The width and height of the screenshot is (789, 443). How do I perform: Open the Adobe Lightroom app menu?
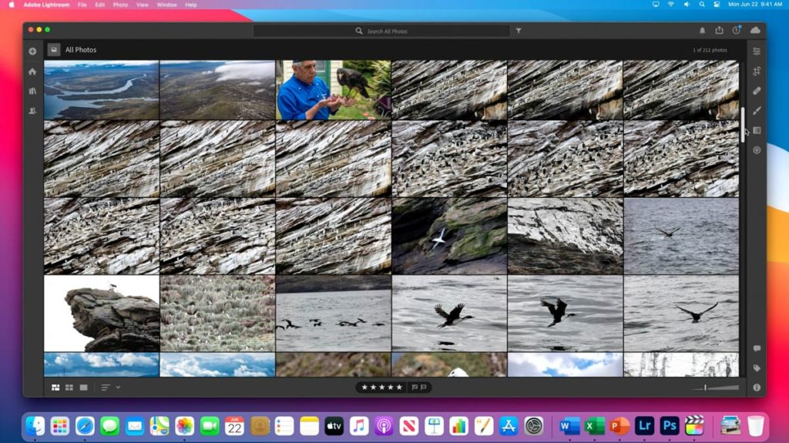(x=46, y=5)
